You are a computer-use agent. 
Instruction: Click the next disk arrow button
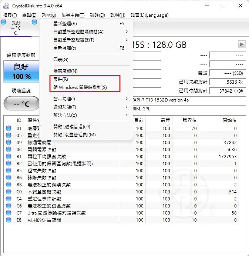[241, 44]
